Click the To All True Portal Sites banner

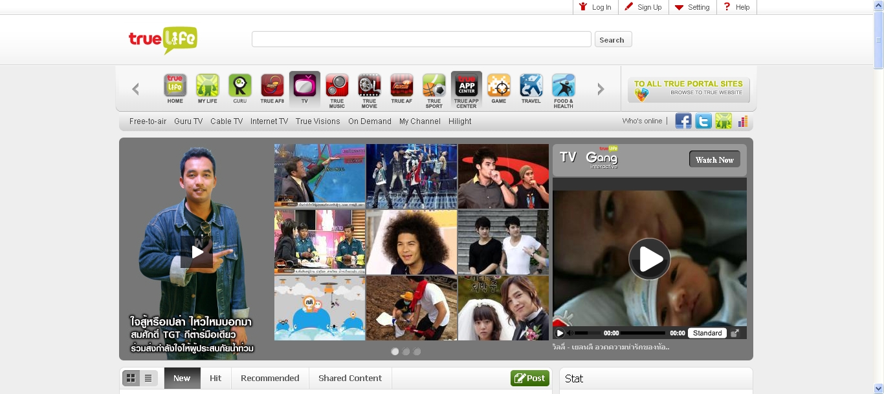(x=689, y=90)
